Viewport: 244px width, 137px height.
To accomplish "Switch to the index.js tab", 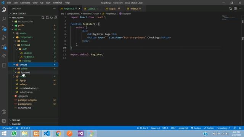I will [134, 8].
